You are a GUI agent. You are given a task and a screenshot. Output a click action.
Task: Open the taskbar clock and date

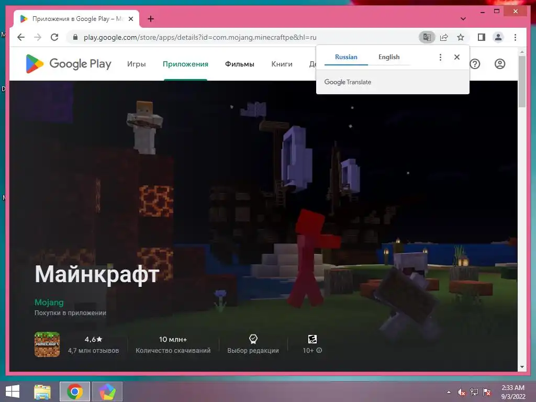click(513, 392)
